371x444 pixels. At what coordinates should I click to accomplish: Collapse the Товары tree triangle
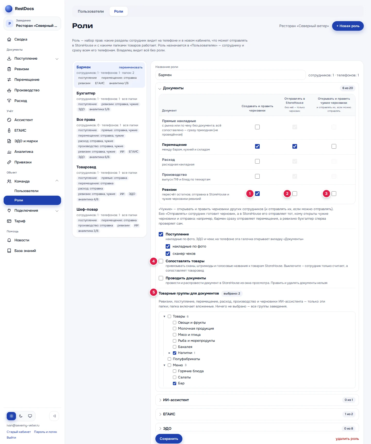(x=164, y=316)
